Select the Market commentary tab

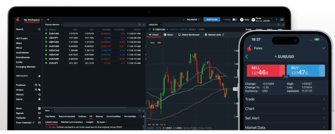(72, 122)
